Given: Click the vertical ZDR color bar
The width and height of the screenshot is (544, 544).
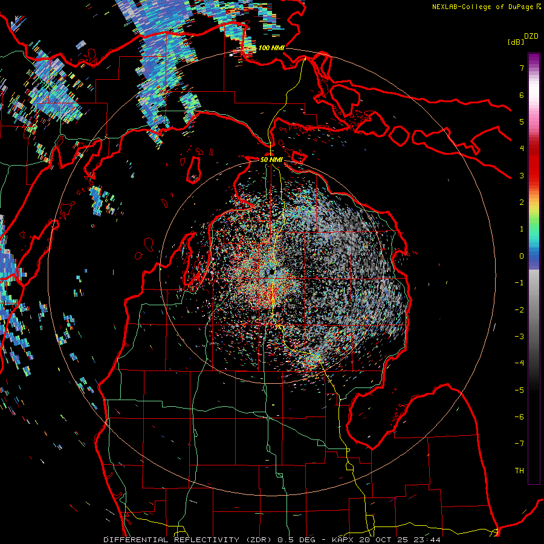Looking at the screenshot, I should pos(534,268).
